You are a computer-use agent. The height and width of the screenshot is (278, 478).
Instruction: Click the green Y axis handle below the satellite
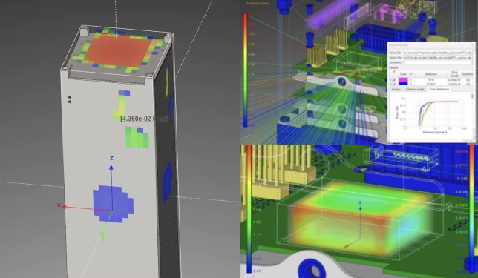point(102,234)
